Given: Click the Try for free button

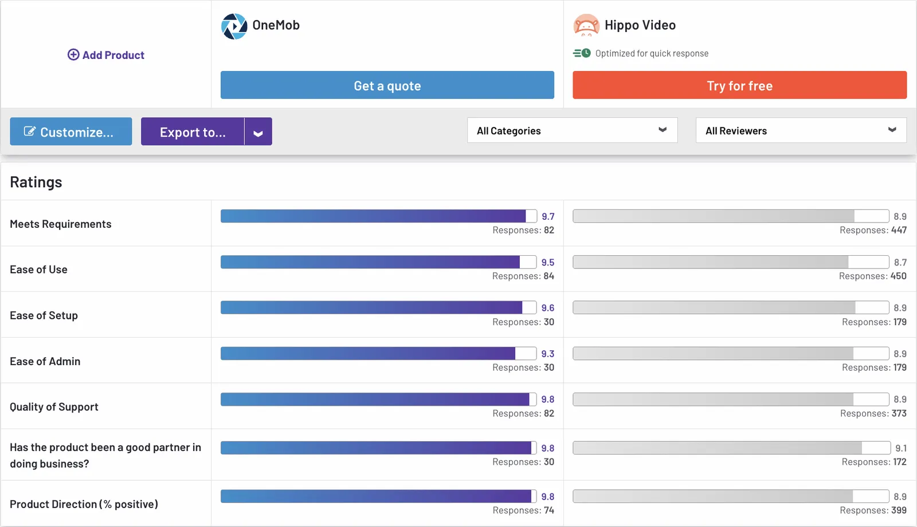Looking at the screenshot, I should tap(739, 85).
